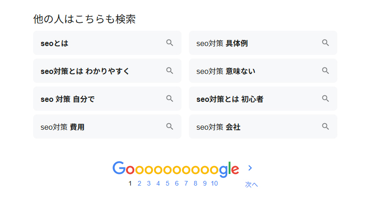Open results page 10
The height and width of the screenshot is (200, 370).
214,183
